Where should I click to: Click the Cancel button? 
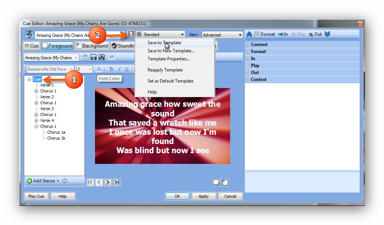(230, 196)
